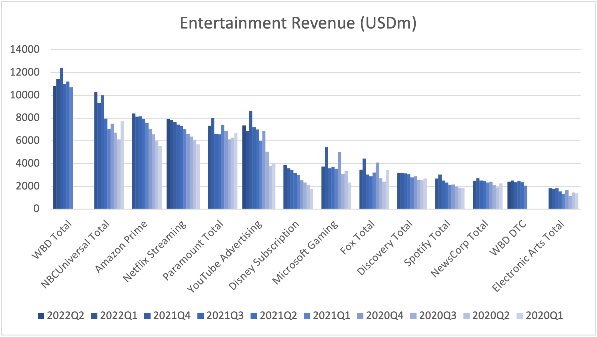This screenshot has height=337, width=597.
Task: Click the 2000 y-axis value
Action: pyautogui.click(x=28, y=186)
